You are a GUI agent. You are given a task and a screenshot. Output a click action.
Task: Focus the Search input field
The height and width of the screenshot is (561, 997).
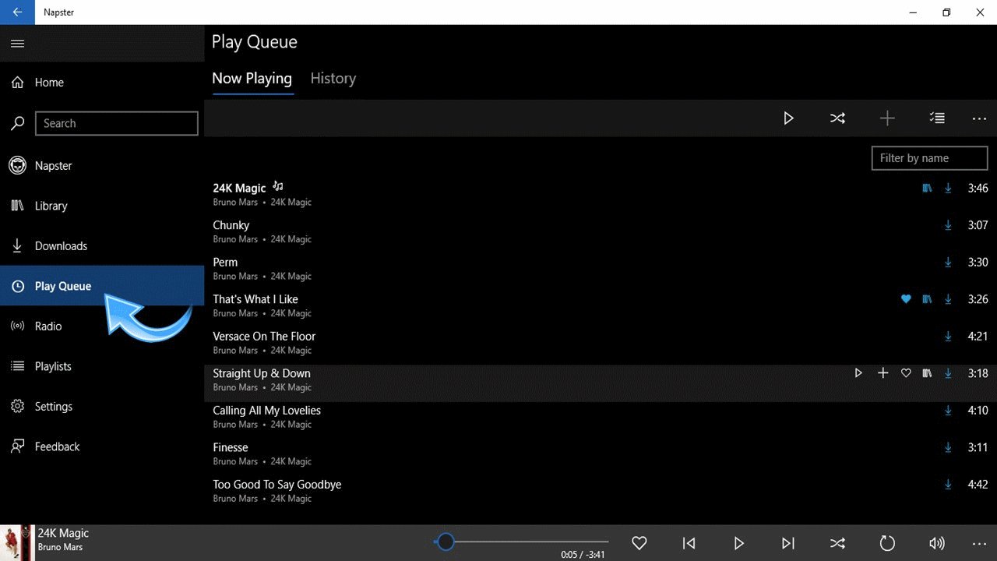(117, 123)
